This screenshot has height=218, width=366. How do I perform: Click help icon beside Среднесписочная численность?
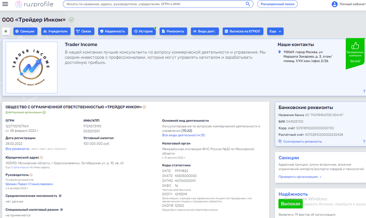tap(60, 196)
